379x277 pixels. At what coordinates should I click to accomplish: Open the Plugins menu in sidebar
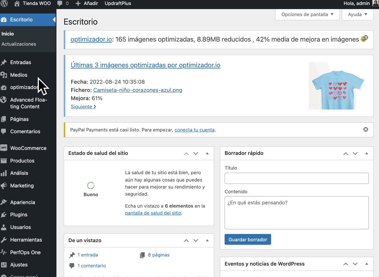[19, 215]
